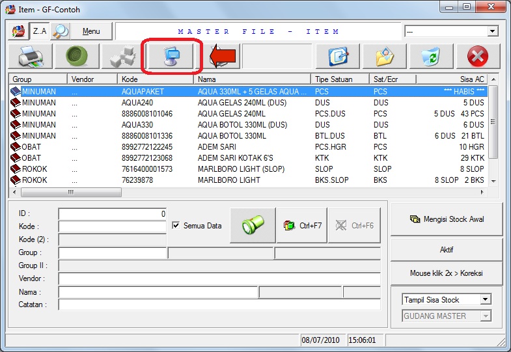Viewport: 511px width, 352px height.
Task: Click the open folder icon button
Action: [x=385, y=57]
